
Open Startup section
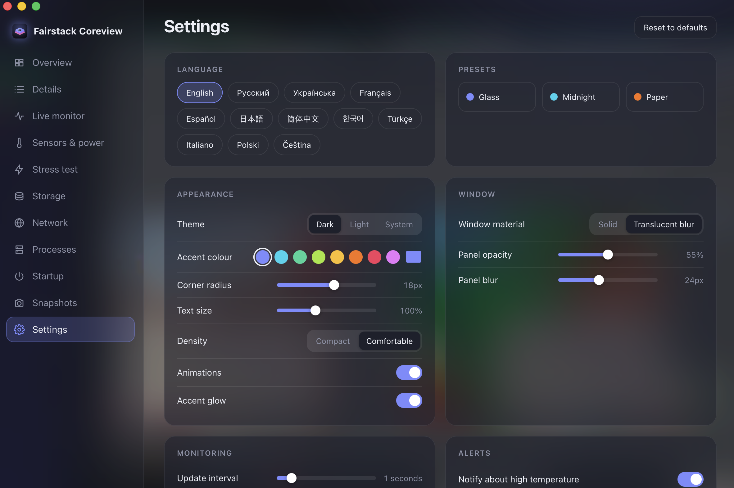70,276
